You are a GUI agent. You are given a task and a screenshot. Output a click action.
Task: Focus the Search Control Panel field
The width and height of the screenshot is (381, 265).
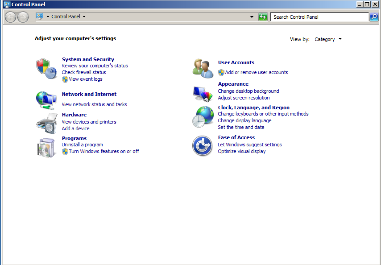click(319, 17)
